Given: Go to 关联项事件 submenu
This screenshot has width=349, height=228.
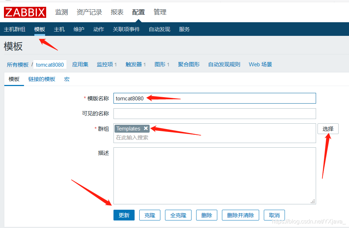Looking at the screenshot, I should tap(126, 29).
